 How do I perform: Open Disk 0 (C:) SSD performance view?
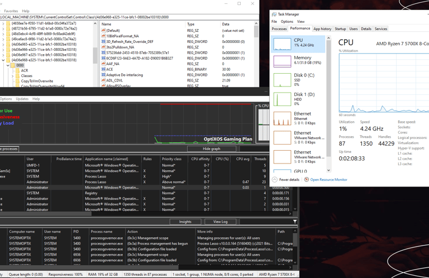pos(299,79)
